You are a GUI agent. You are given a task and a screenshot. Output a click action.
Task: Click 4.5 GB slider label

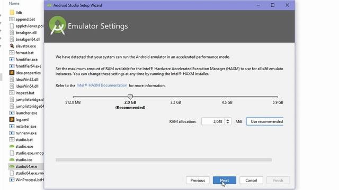pyautogui.click(x=227, y=102)
